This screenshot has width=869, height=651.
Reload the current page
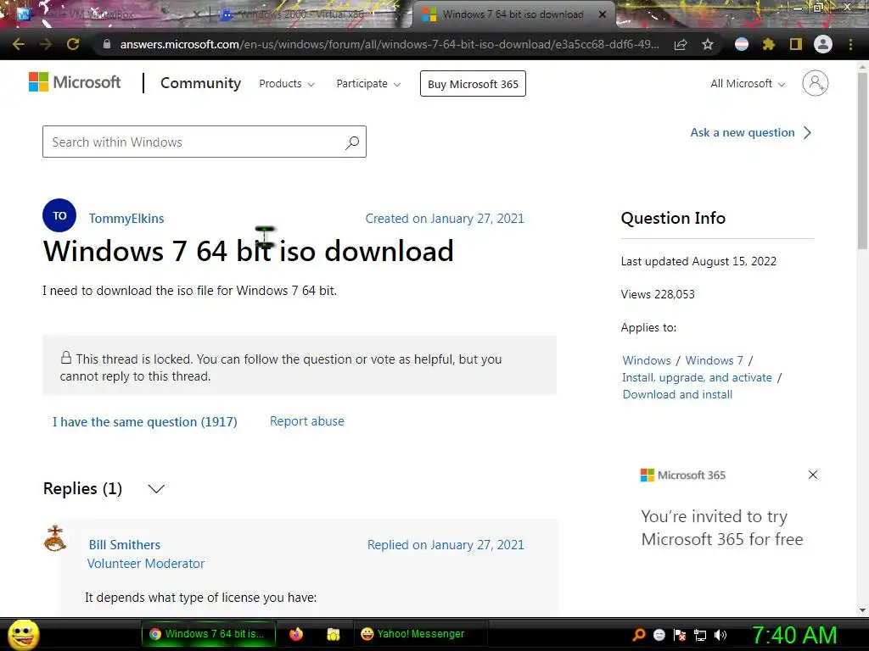(x=73, y=44)
